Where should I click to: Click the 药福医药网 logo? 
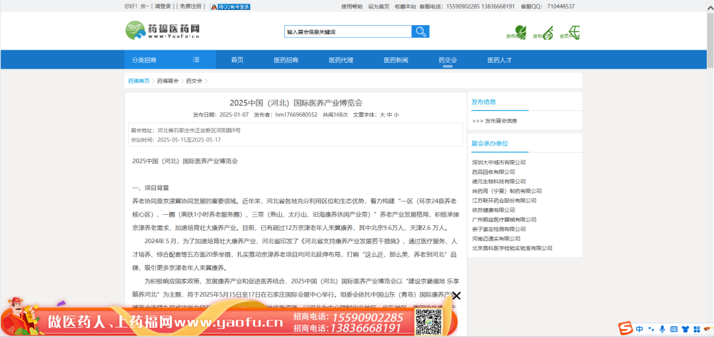(163, 30)
